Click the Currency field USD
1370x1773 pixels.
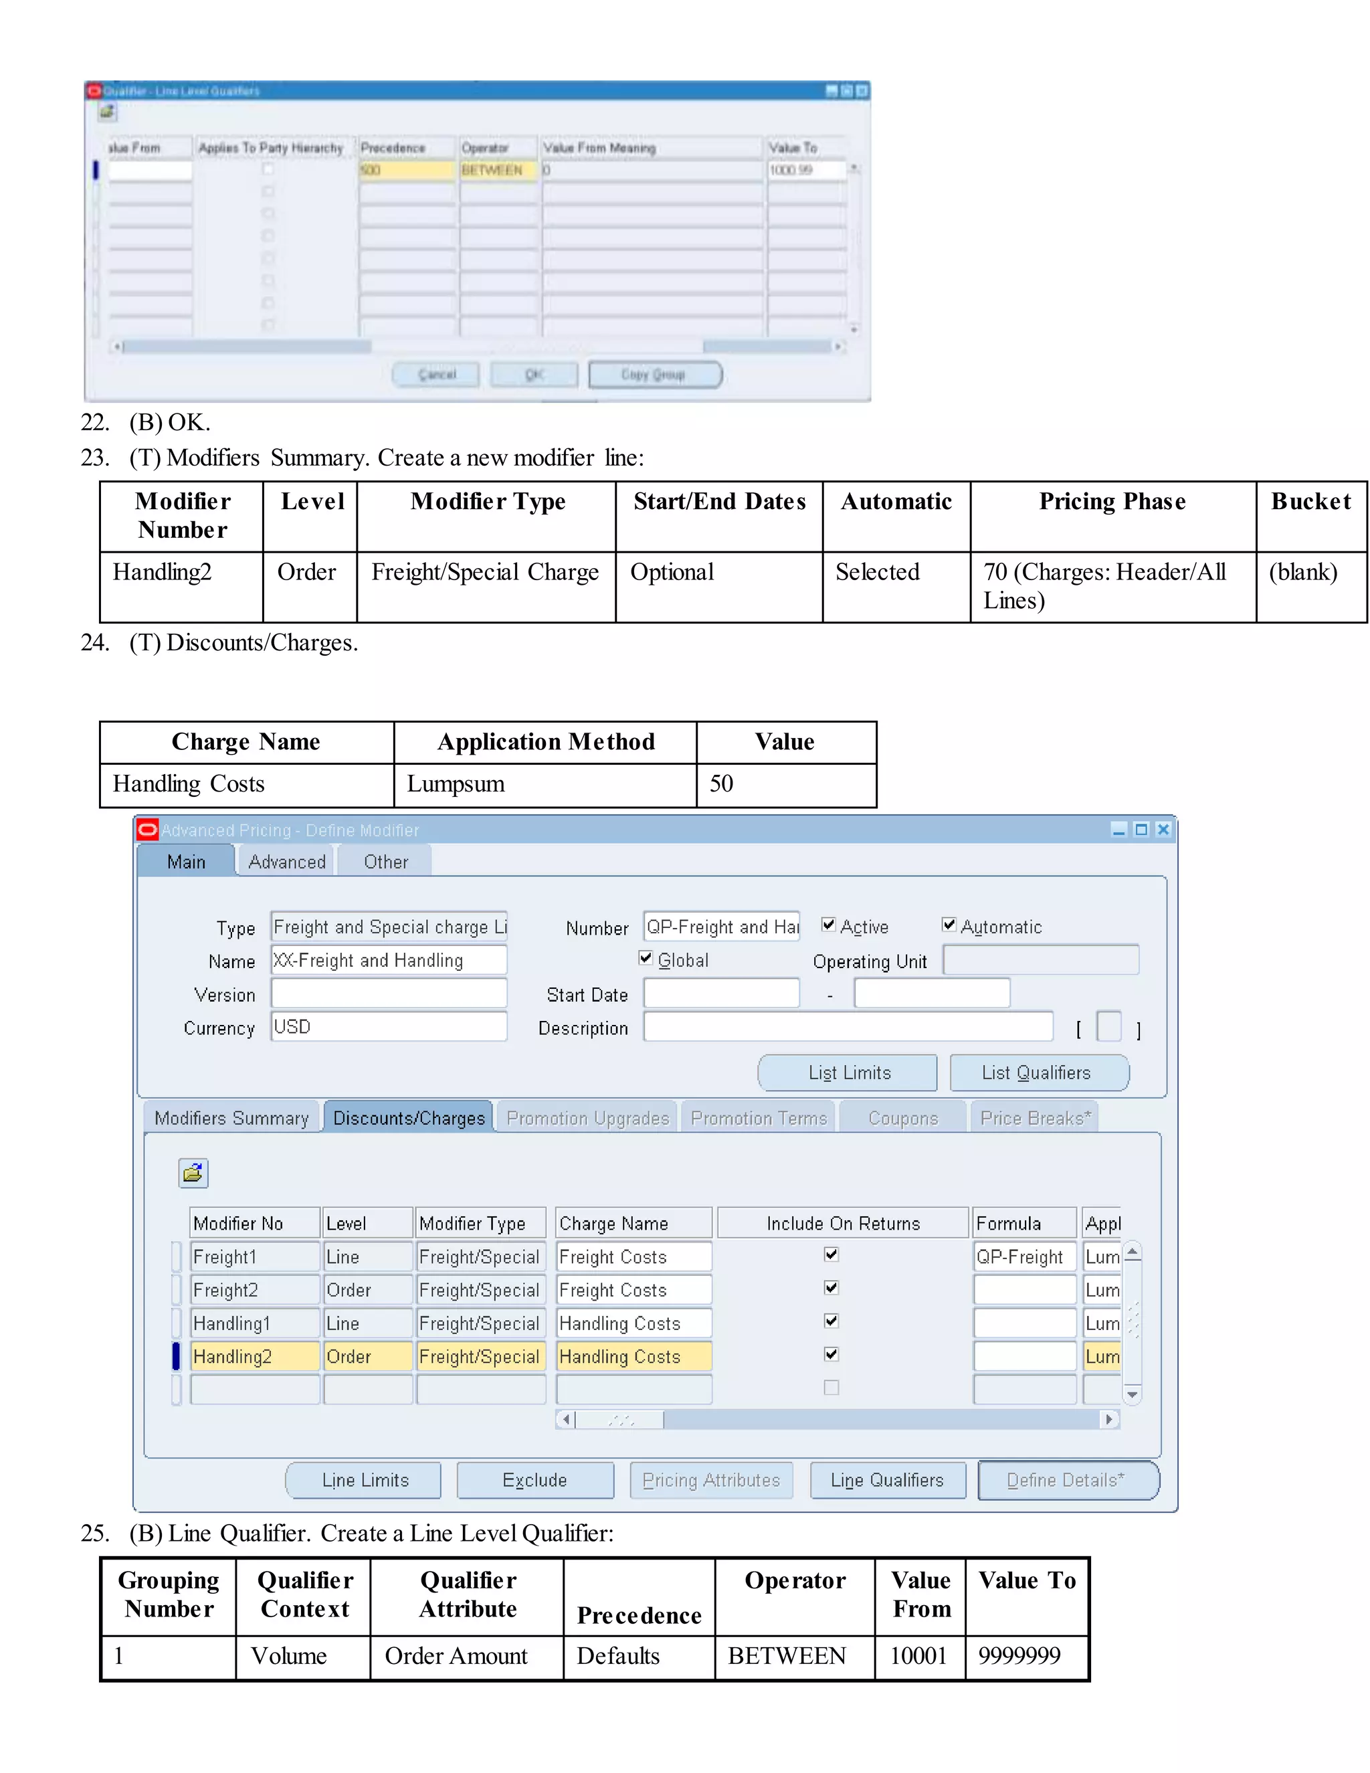[389, 1026]
